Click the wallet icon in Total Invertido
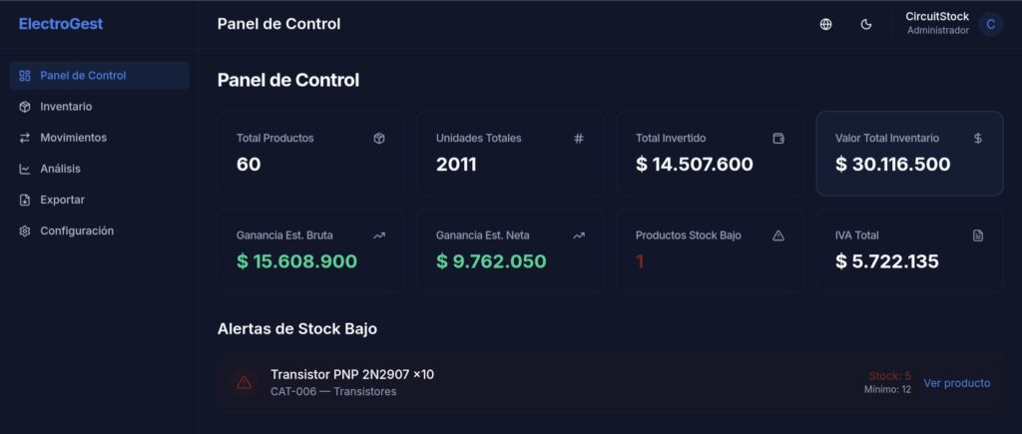This screenshot has width=1022, height=434. point(778,139)
